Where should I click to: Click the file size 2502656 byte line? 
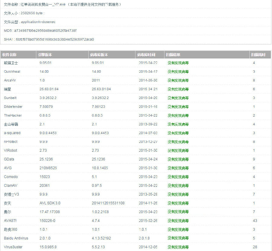tap(24, 13)
